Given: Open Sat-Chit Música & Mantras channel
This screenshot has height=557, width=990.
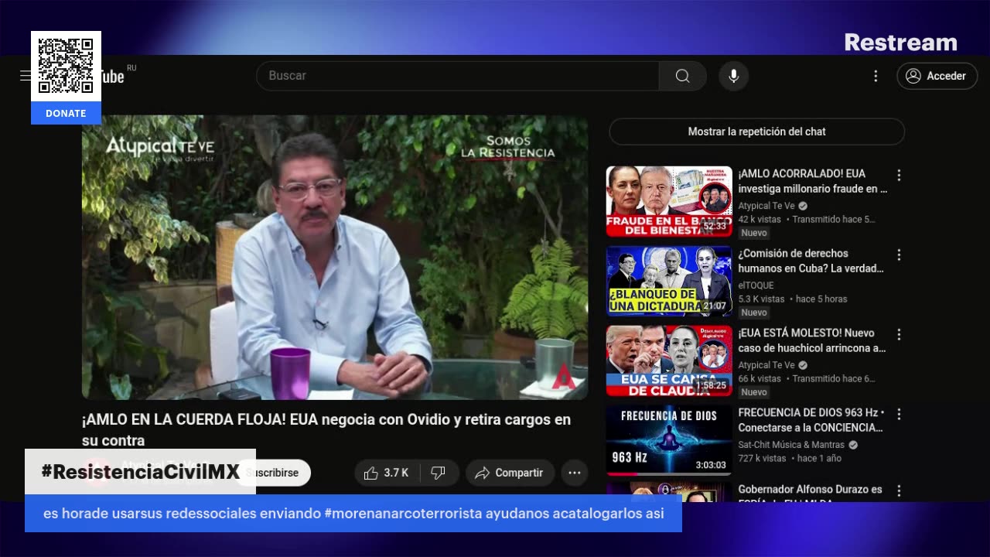Looking at the screenshot, I should click(792, 445).
